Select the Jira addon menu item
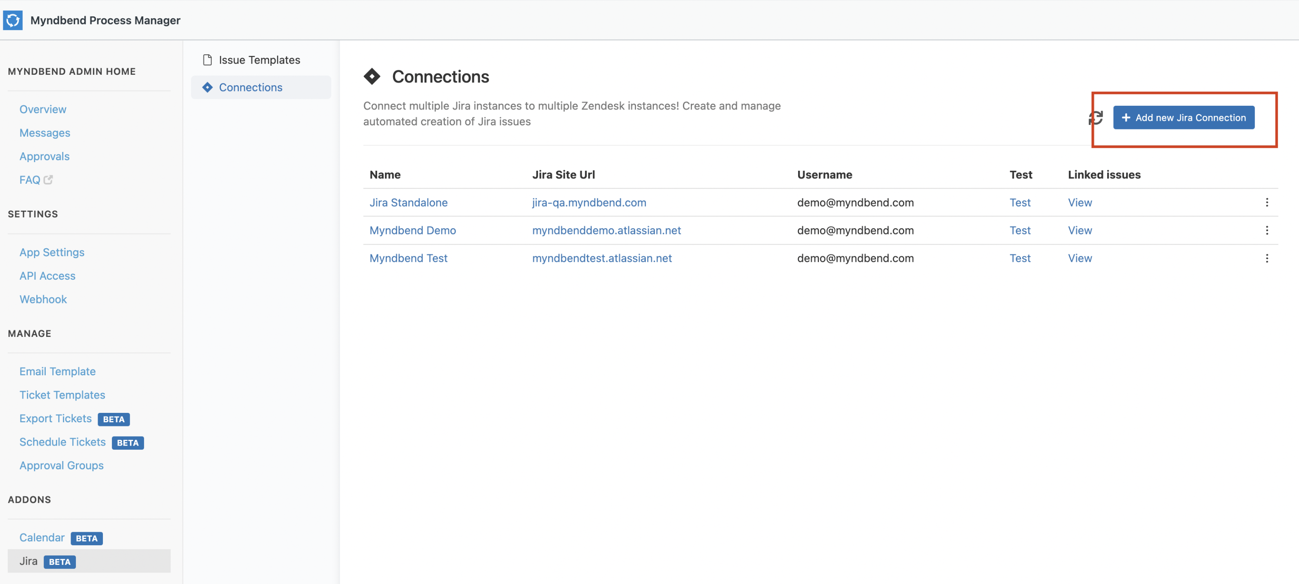The width and height of the screenshot is (1299, 584). coord(89,561)
